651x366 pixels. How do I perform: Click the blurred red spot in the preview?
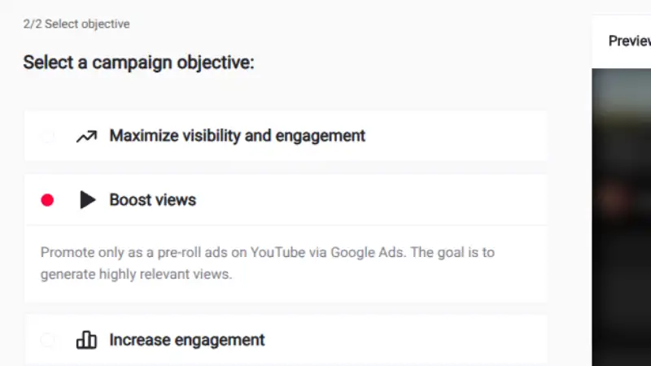(616, 197)
